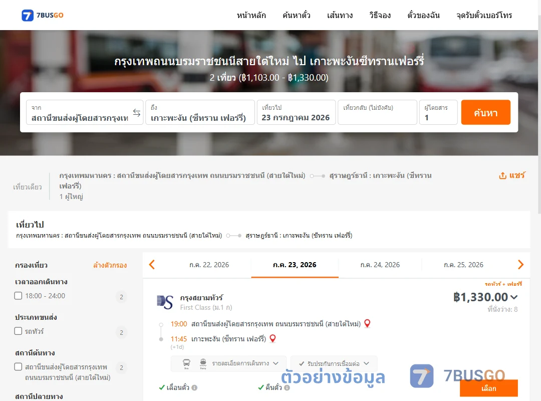Click the กรุงสยามทัวร์ operator logo
This screenshot has height=401, width=541.
165,302
